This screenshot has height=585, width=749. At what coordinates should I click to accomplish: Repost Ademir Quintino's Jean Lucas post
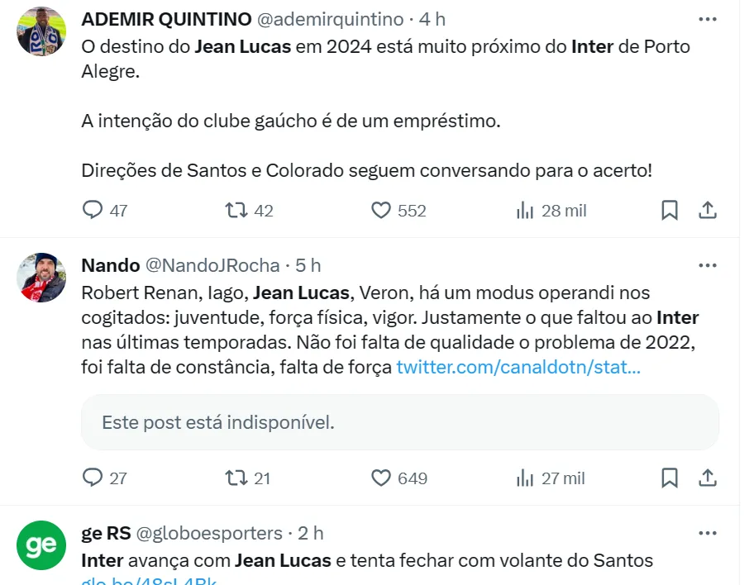(237, 211)
